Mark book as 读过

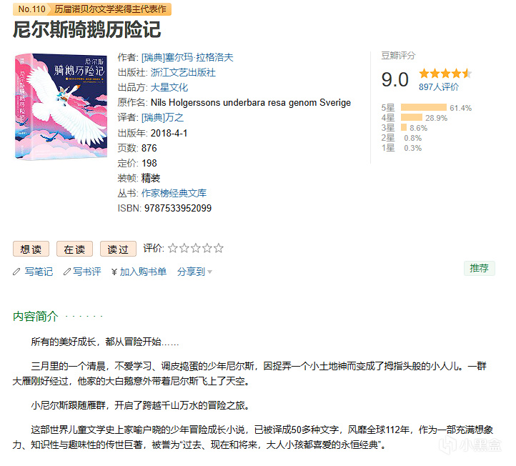click(x=118, y=249)
